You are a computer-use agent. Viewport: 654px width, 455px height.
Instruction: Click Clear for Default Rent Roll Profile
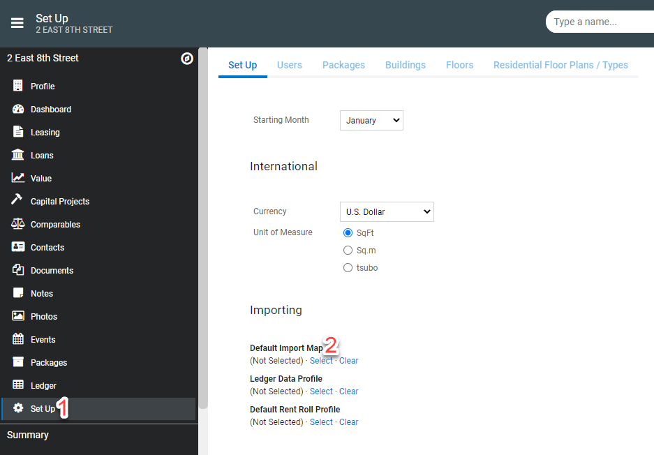click(x=349, y=422)
